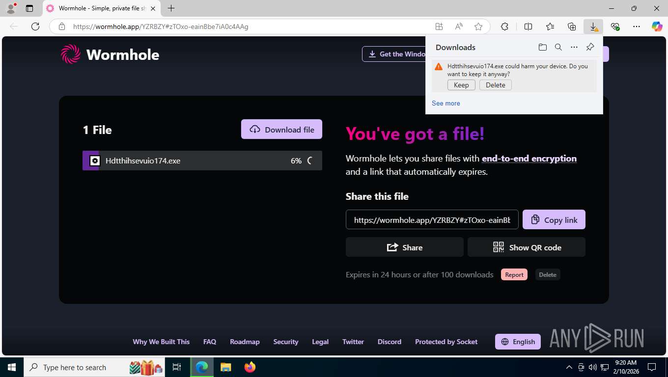Open the Security footer link
This screenshot has height=377, width=668.
pos(286,342)
